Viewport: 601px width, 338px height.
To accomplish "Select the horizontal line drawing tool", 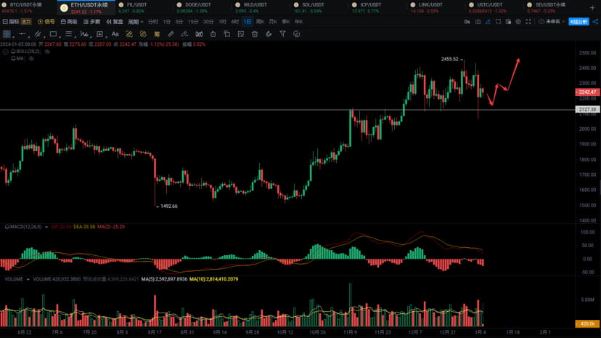I will (23, 34).
